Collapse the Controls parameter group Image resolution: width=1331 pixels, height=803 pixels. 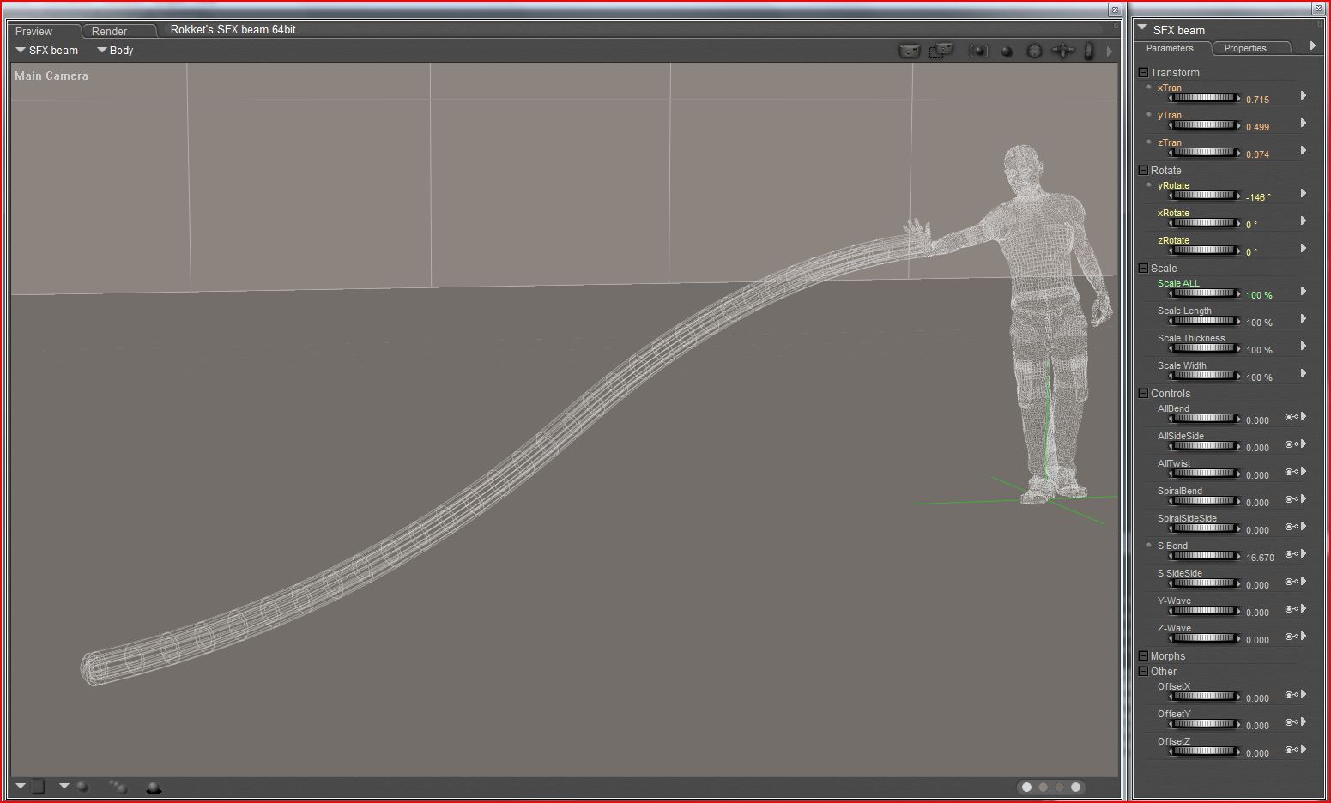[1143, 394]
